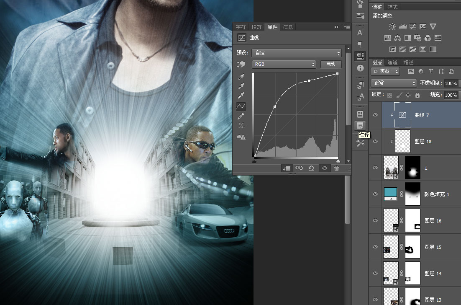Switch to the 通道 tab
This screenshot has width=461, height=305.
click(392, 62)
